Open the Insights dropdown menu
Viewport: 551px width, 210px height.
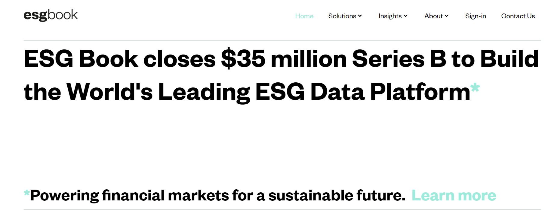coord(393,16)
